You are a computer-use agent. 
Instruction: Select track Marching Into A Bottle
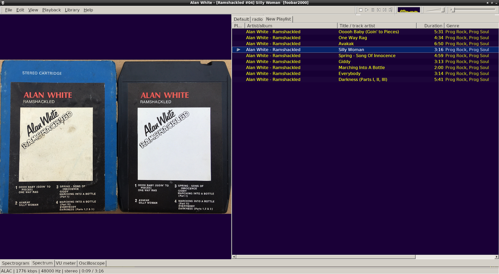365,68
